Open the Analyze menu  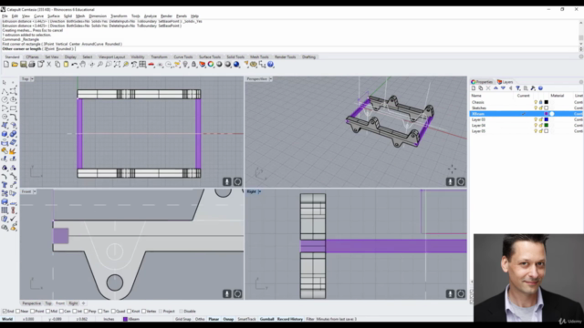[151, 16]
